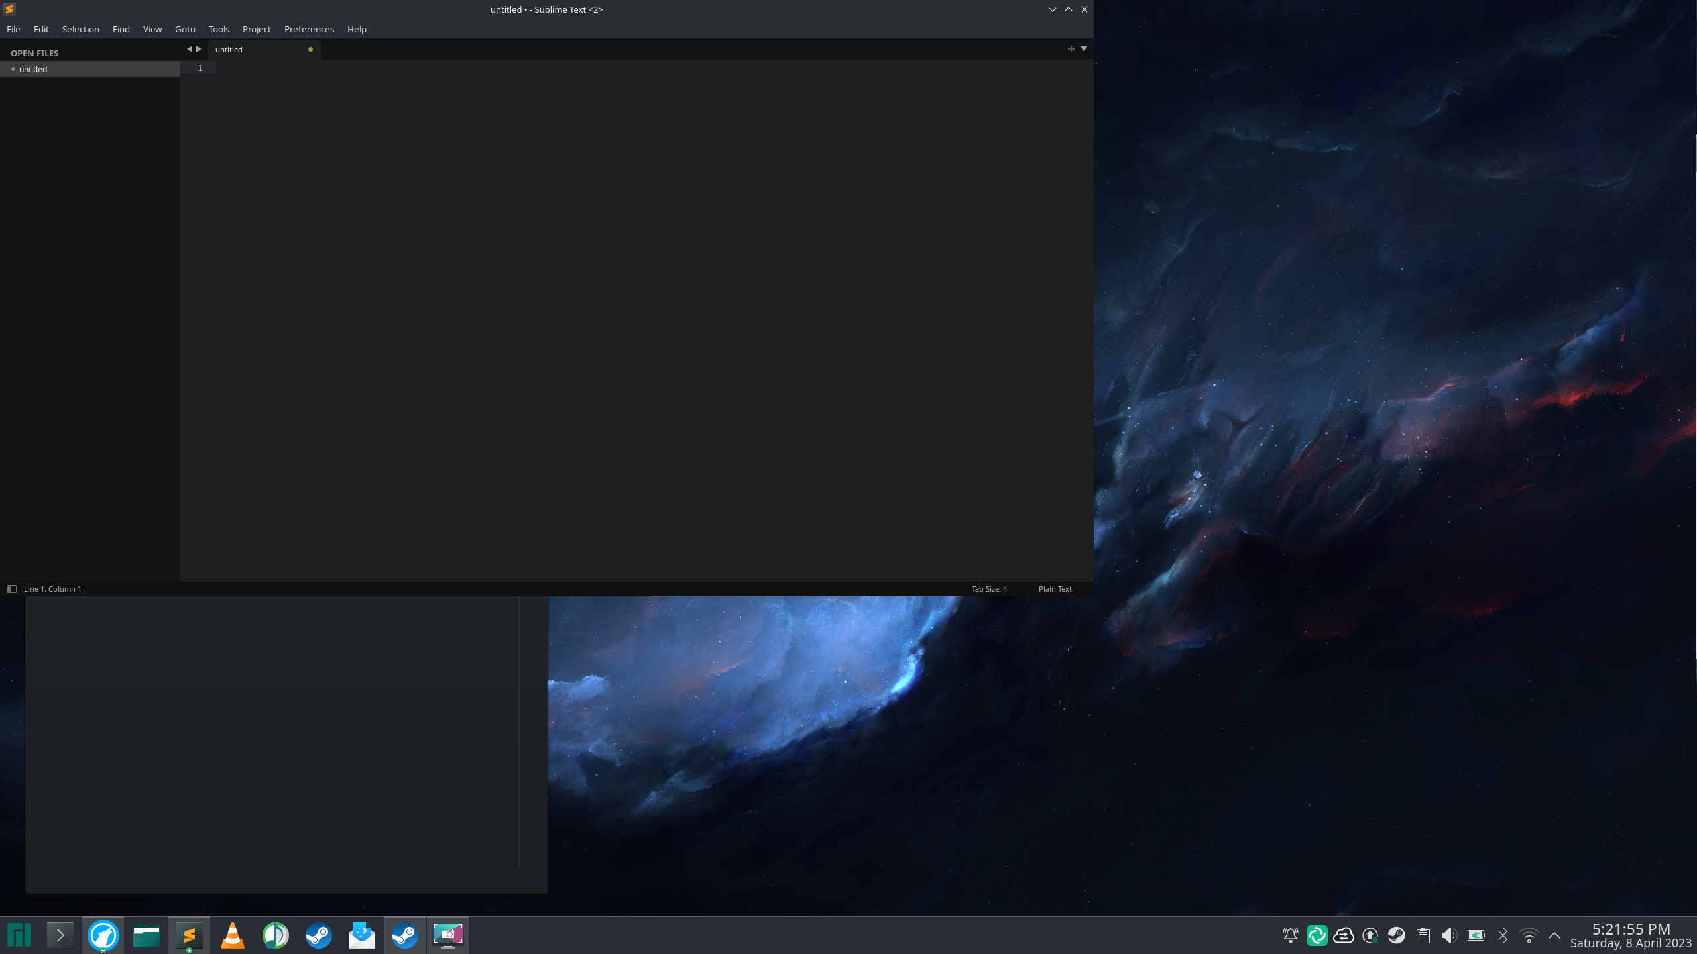Image resolution: width=1697 pixels, height=954 pixels.
Task: Open the notifications bell in system tray
Action: (x=1290, y=935)
